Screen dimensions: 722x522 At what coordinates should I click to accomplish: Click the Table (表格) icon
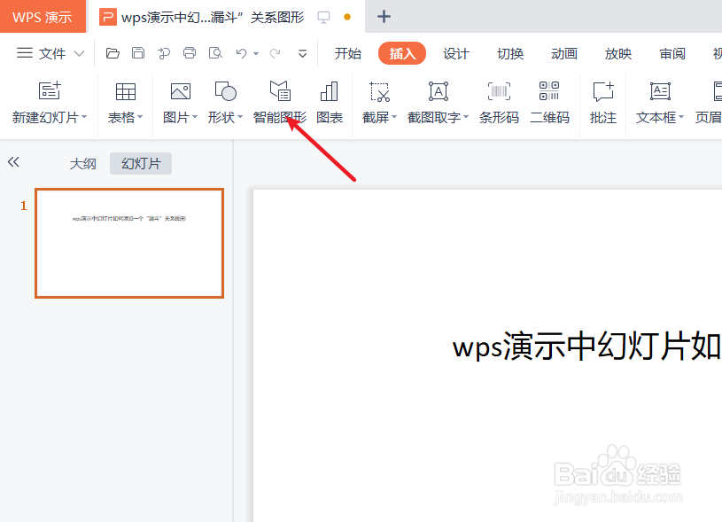[x=125, y=91]
